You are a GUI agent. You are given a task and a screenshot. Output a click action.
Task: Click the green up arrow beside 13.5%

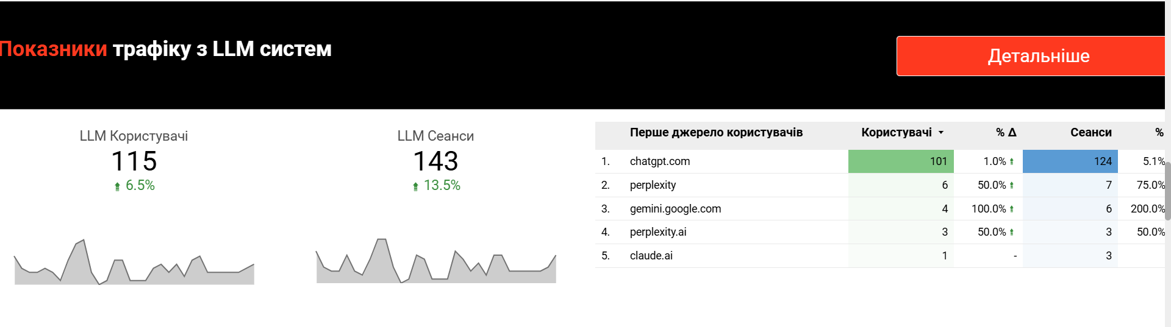pos(415,186)
